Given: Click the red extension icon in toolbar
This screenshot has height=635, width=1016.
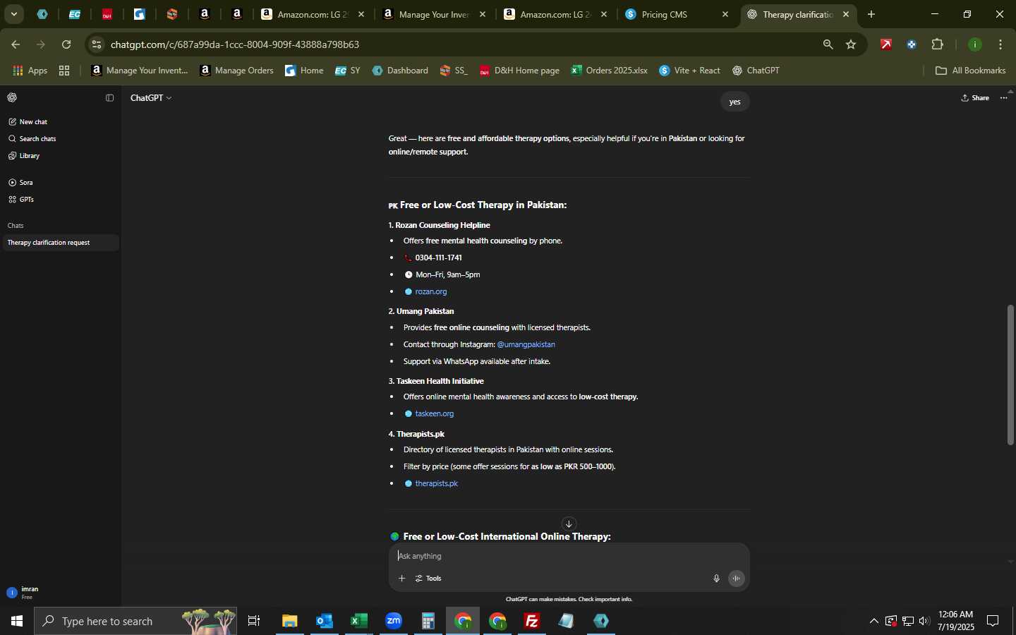Looking at the screenshot, I should click(887, 44).
